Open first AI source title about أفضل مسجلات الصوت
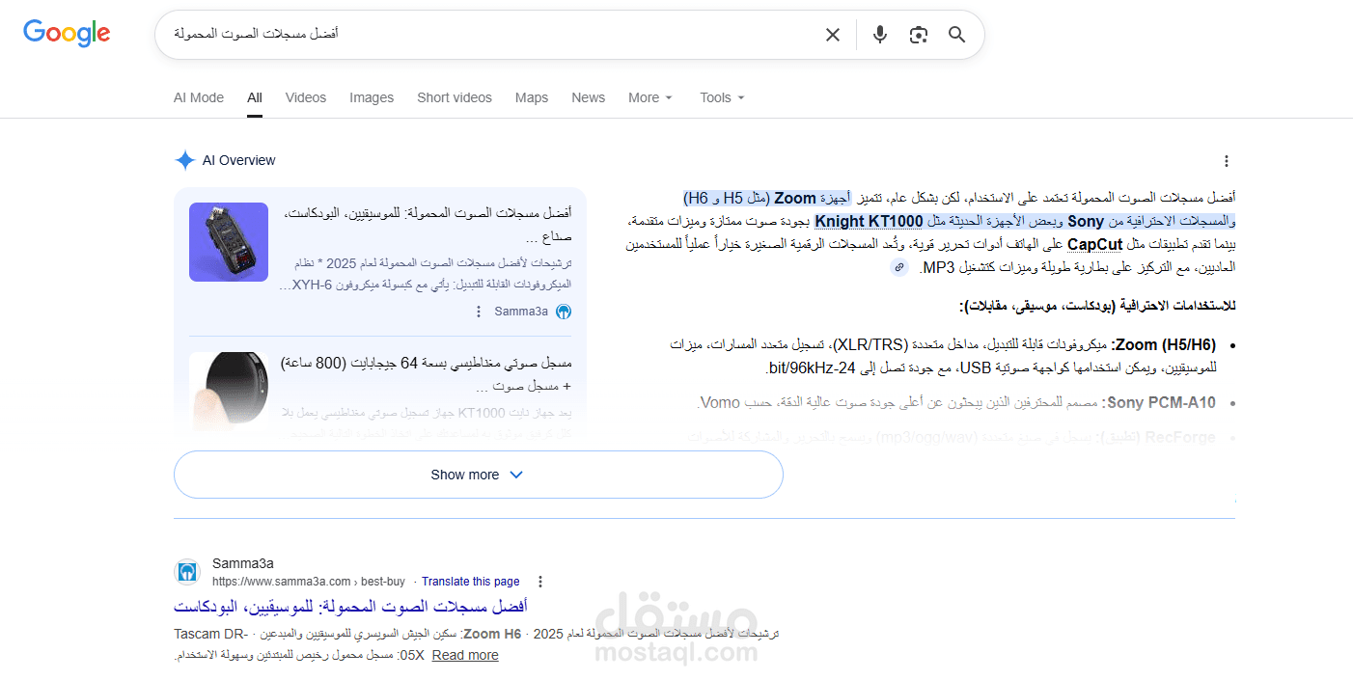The image size is (1353, 680). (x=427, y=225)
